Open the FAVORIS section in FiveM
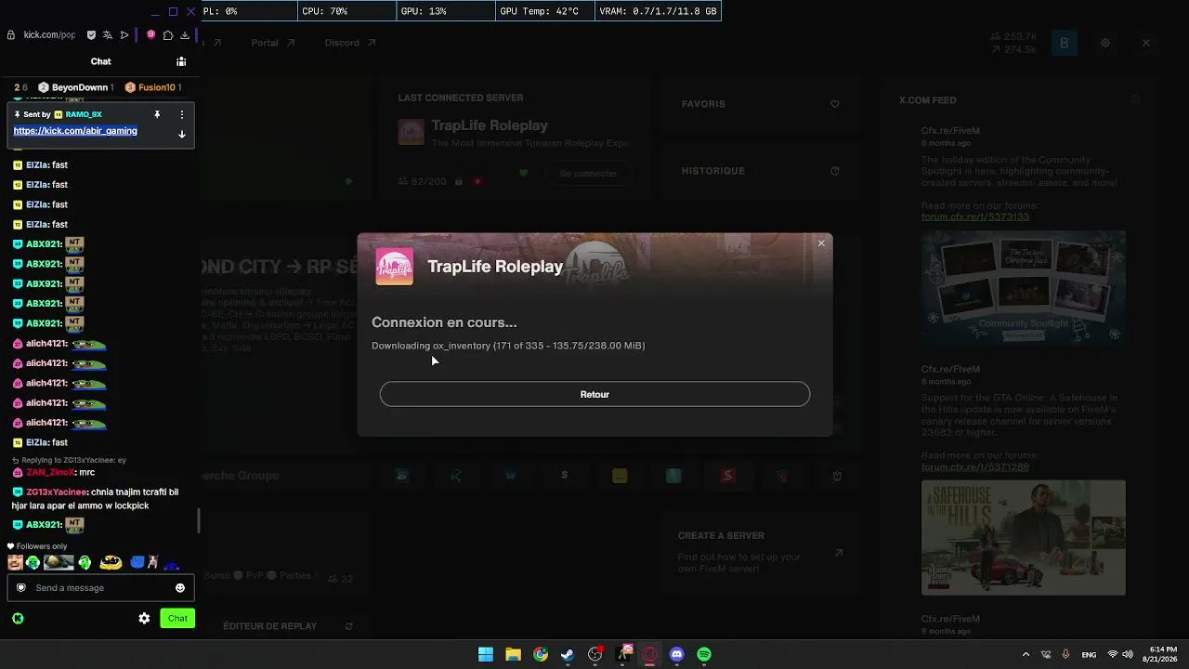The height and width of the screenshot is (669, 1189). click(760, 104)
